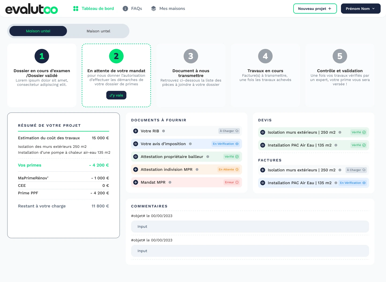Click À Charger badge for Votre RIB

click(x=229, y=131)
